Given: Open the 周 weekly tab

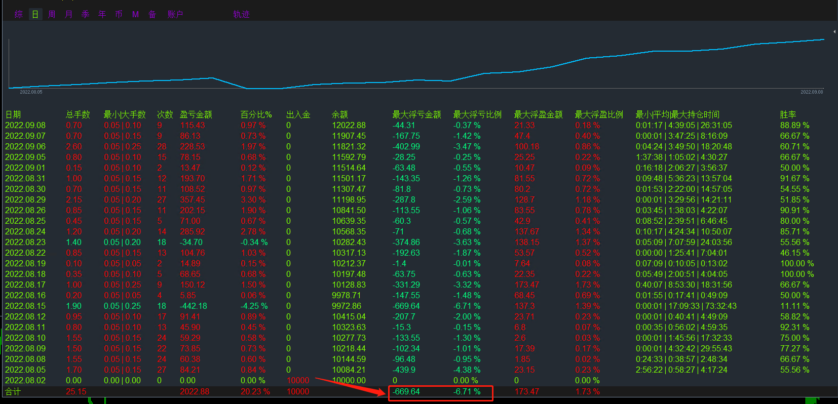Looking at the screenshot, I should click(x=52, y=14).
